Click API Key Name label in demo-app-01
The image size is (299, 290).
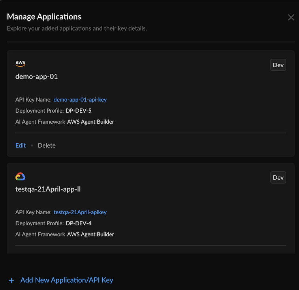click(x=33, y=100)
